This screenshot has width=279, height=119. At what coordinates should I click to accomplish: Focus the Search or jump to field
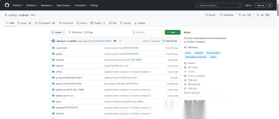219,5
